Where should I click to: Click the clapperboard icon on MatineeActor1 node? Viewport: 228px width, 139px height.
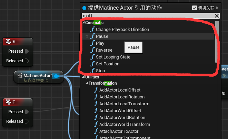point(20,75)
